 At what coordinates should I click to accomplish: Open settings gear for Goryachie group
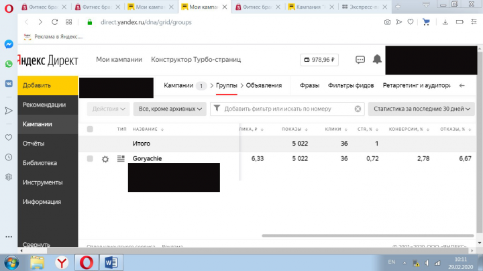(105, 159)
